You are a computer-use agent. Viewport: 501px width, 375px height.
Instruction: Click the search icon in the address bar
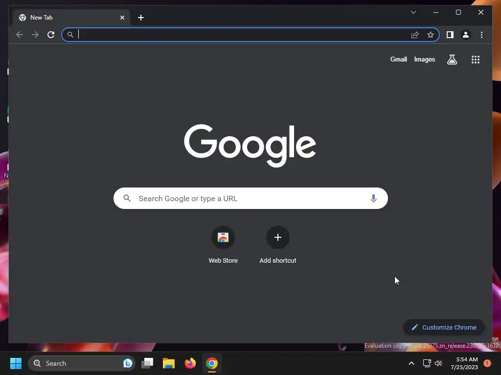pos(70,35)
